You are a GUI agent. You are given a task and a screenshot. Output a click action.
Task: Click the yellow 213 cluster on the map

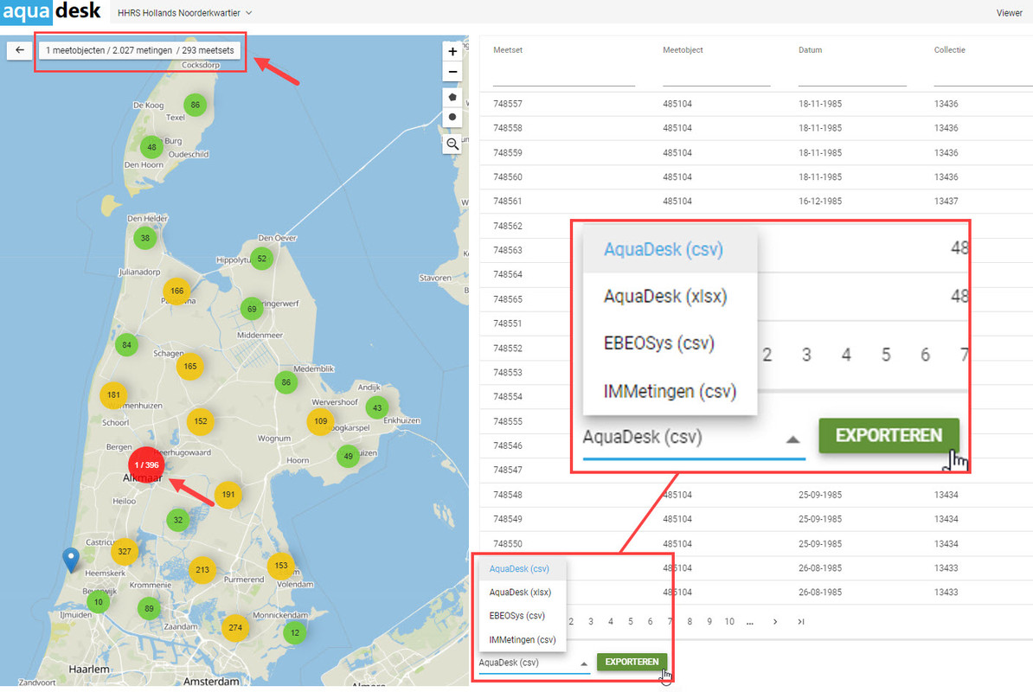click(x=202, y=570)
